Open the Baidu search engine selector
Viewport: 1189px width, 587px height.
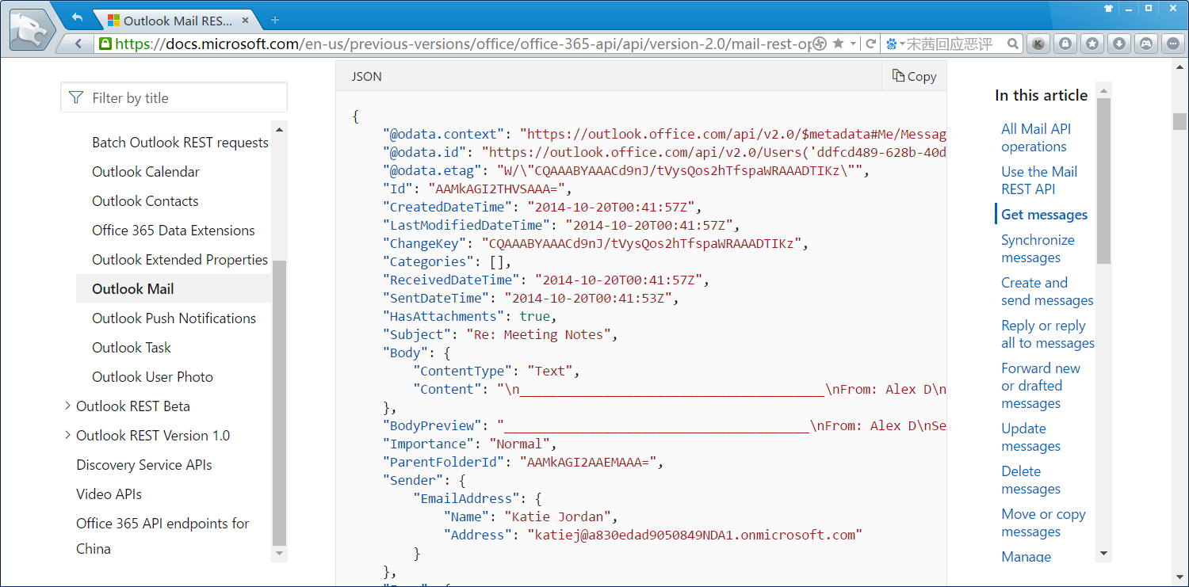click(895, 44)
